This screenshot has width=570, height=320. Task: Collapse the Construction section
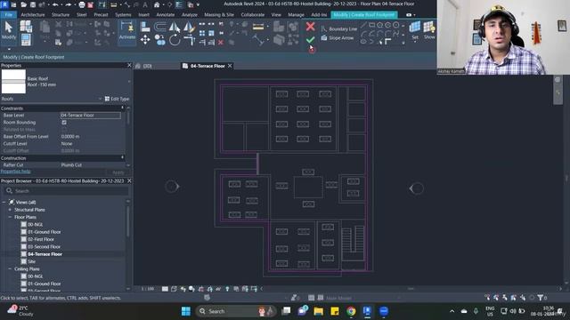tap(123, 158)
